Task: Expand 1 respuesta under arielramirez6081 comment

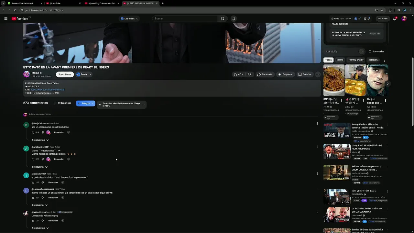Action: [x=39, y=167]
